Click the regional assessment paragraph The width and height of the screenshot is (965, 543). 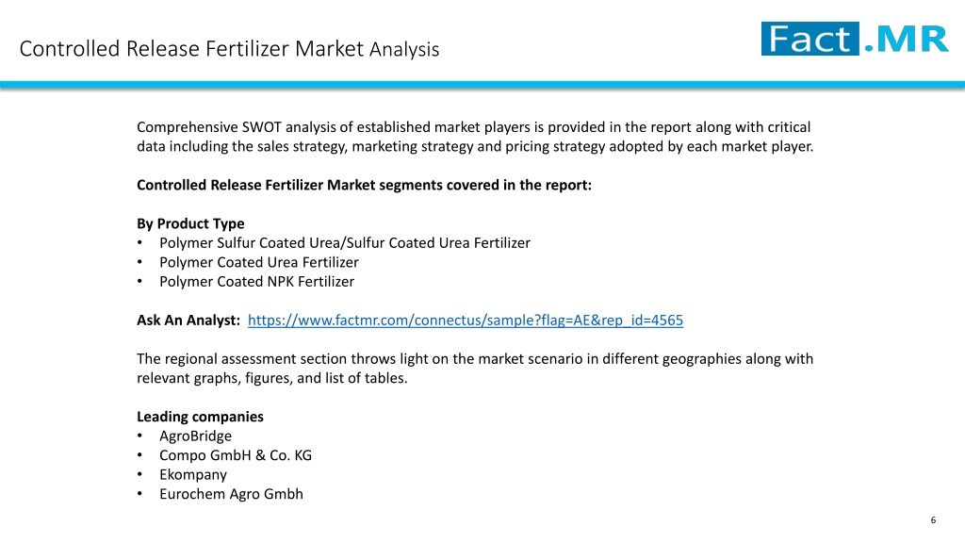pyautogui.click(x=475, y=369)
